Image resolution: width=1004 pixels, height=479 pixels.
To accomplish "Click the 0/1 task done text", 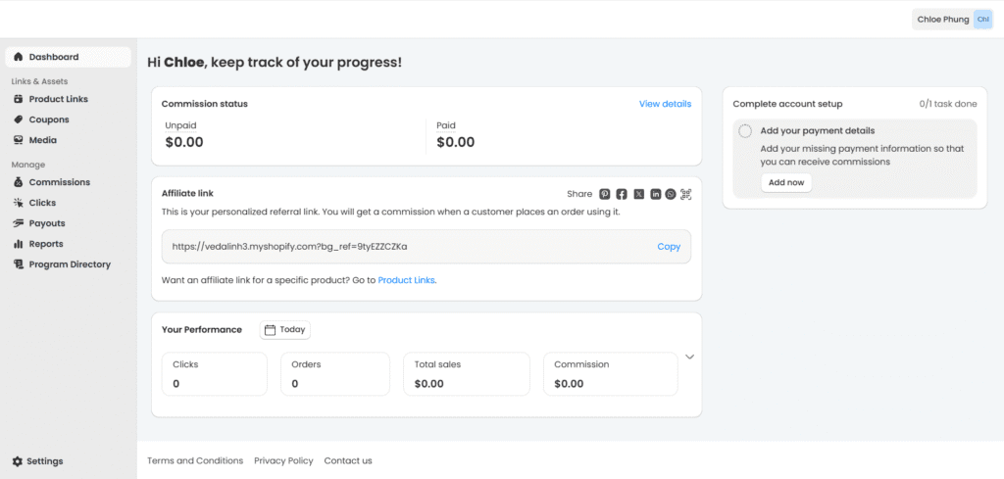I will [x=948, y=104].
